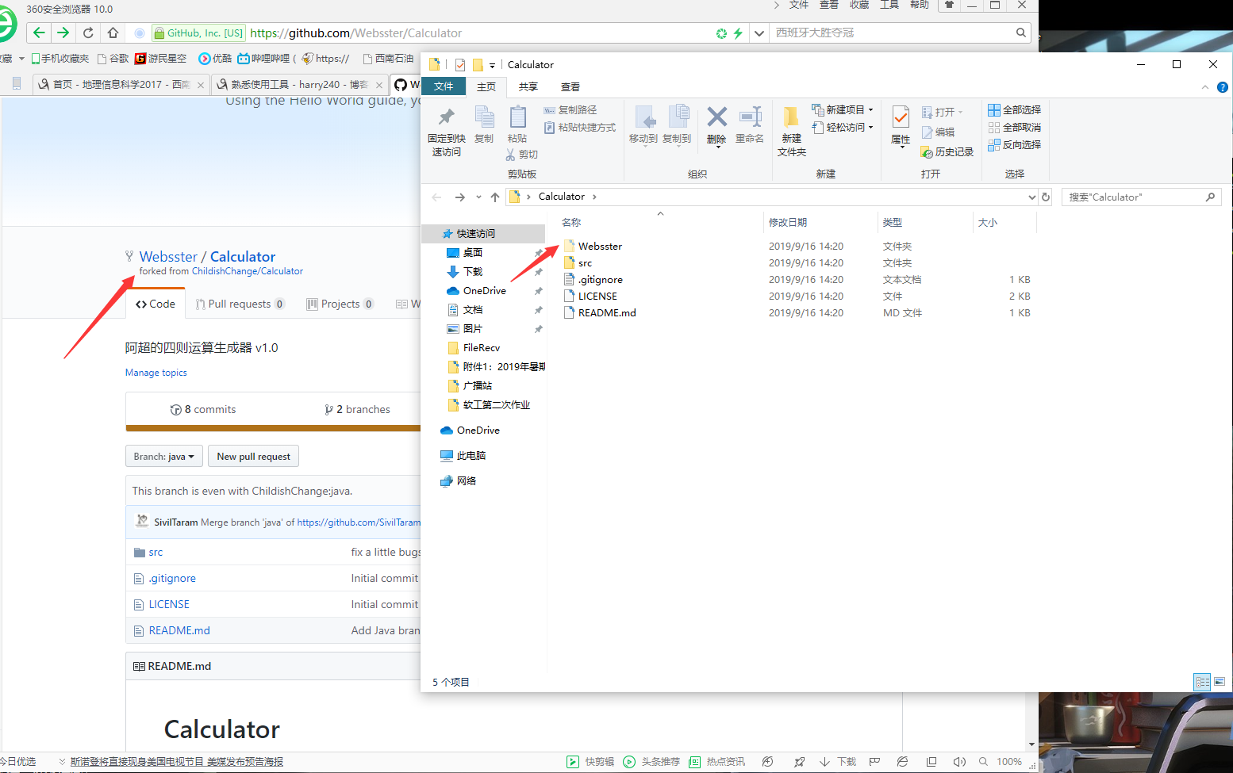Refresh the Explorer address bar
1233x773 pixels.
(x=1046, y=197)
